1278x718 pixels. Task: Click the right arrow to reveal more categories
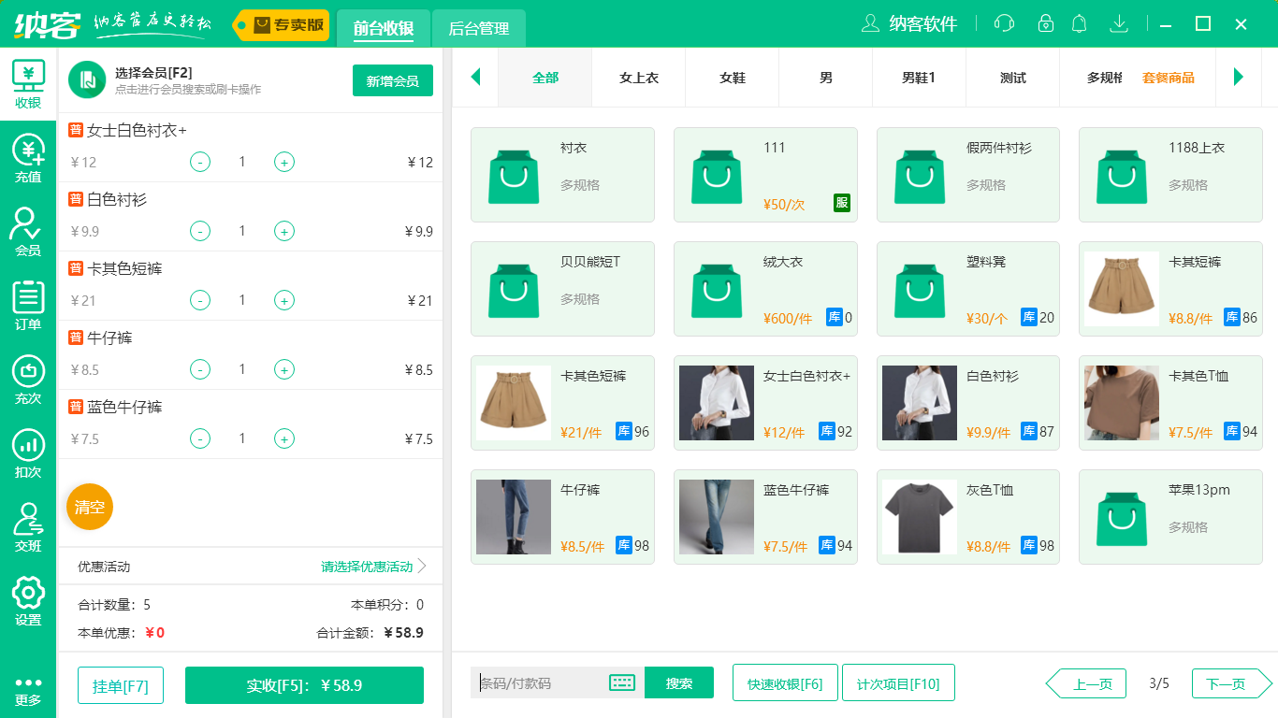[x=1239, y=78]
